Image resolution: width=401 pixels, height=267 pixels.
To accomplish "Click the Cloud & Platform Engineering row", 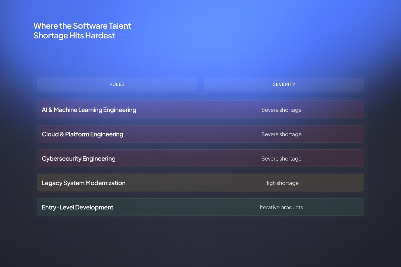I will [x=200, y=134].
